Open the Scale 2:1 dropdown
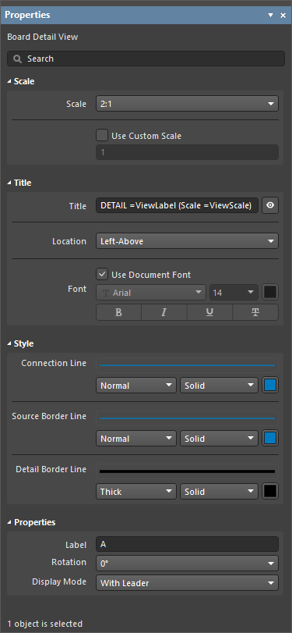 (x=187, y=104)
